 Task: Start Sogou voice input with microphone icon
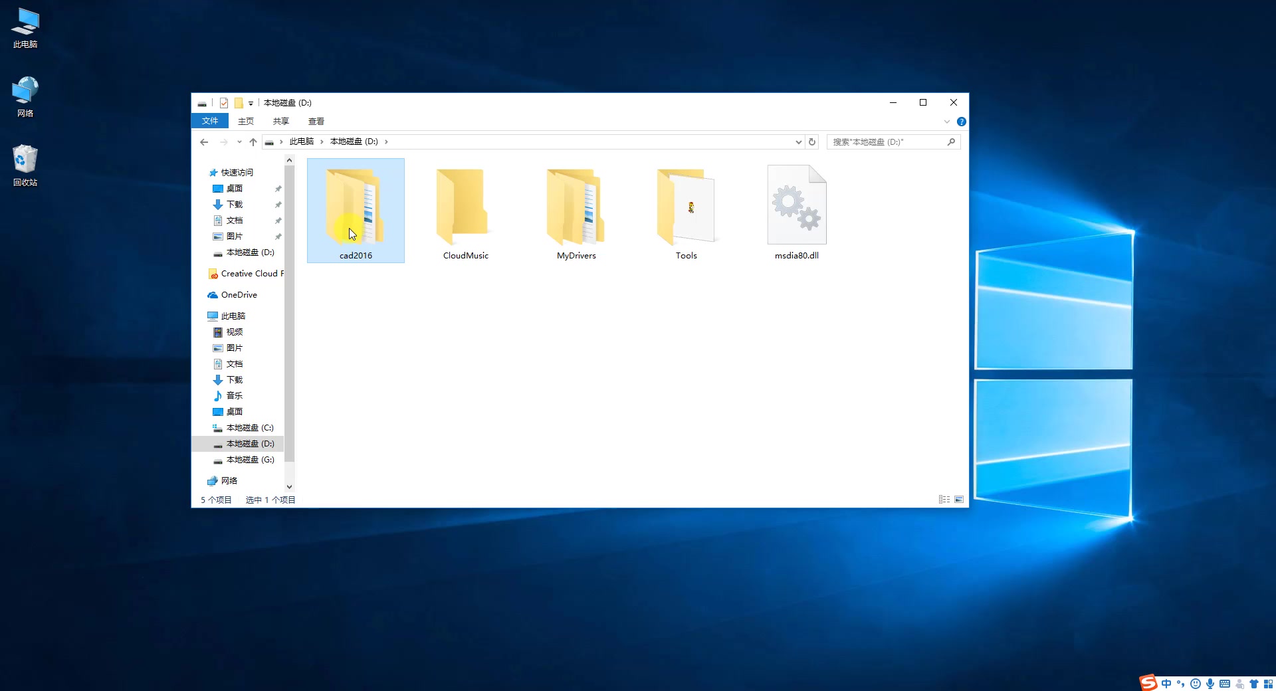coord(1210,683)
